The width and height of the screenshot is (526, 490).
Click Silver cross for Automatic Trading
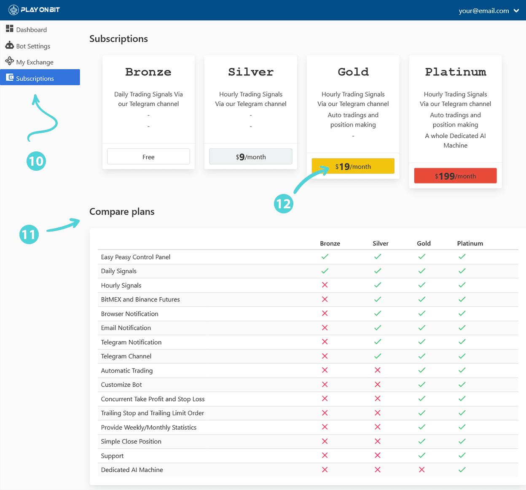[x=378, y=370]
